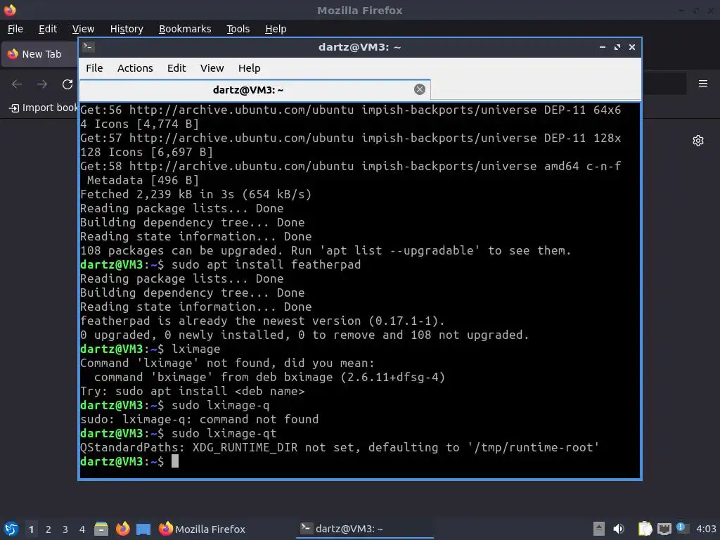Switch to workspace 2 in the pager
Screen dimensions: 720x540
[49, 529]
